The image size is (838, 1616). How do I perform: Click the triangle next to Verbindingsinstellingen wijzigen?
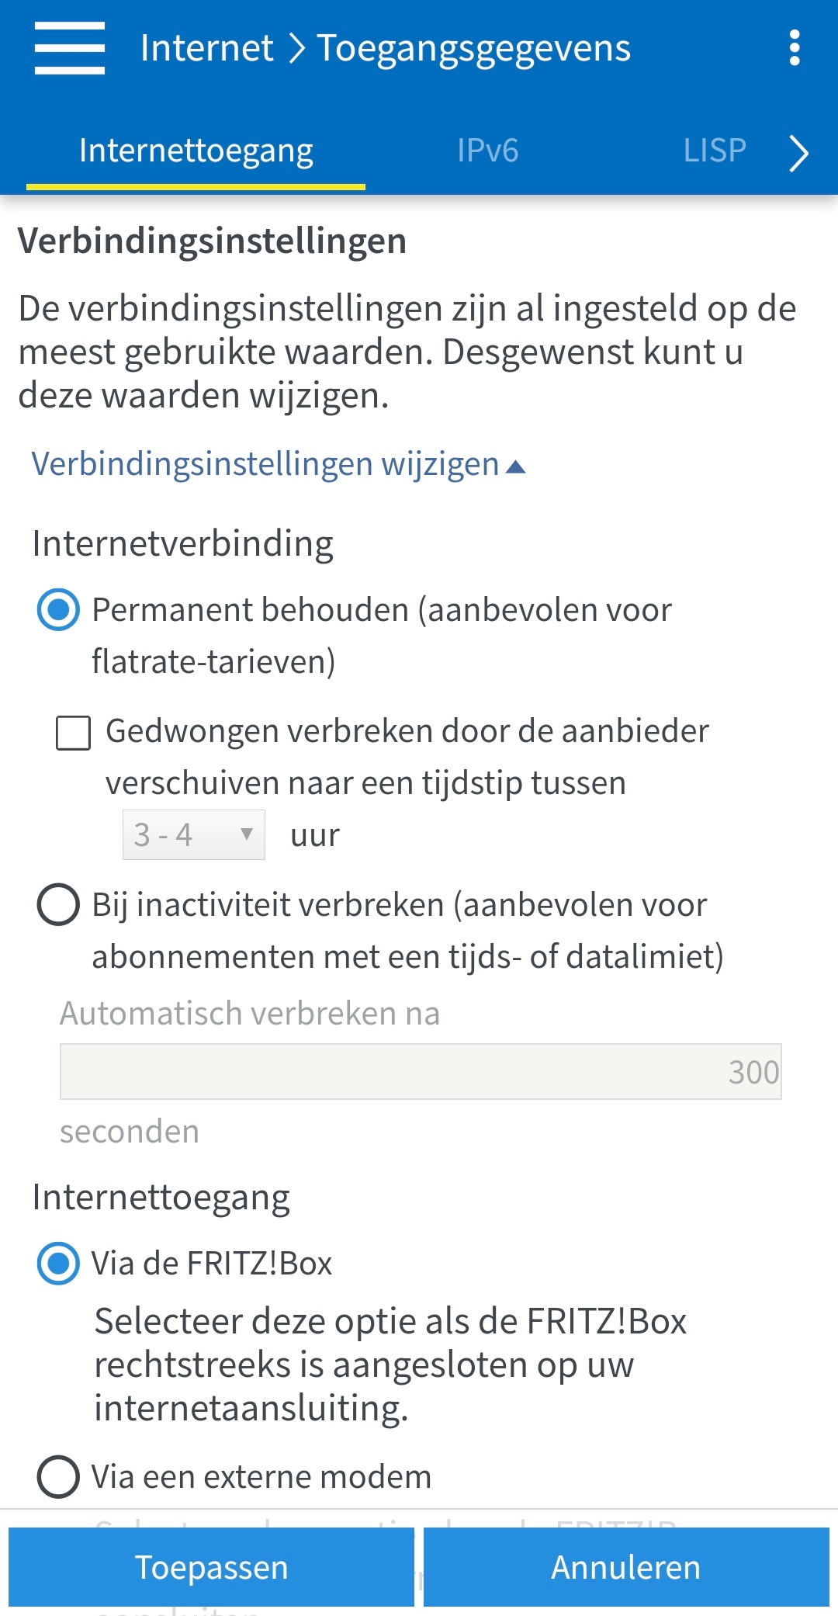point(515,466)
